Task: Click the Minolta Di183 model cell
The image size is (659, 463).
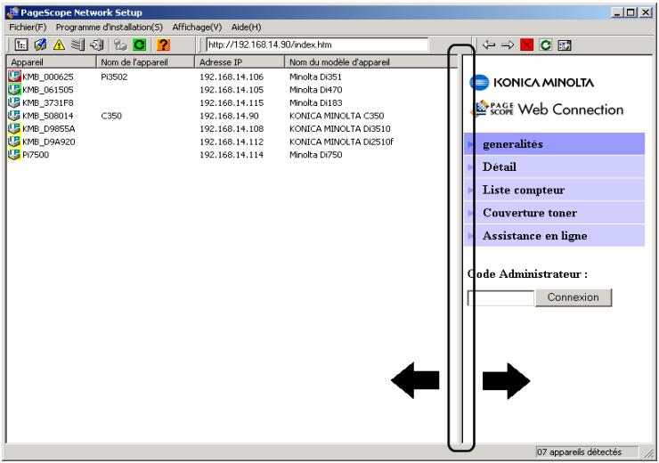Action: 315,103
